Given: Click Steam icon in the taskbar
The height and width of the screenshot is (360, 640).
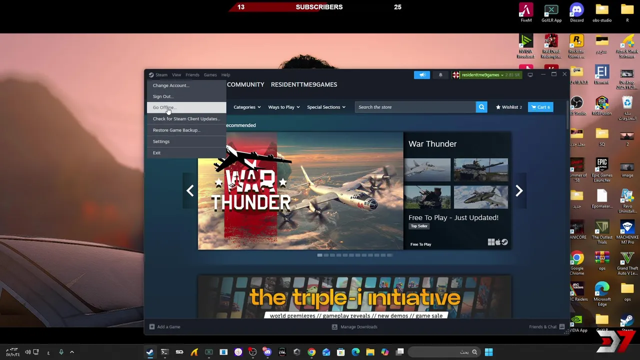Looking at the screenshot, I should (x=149, y=352).
